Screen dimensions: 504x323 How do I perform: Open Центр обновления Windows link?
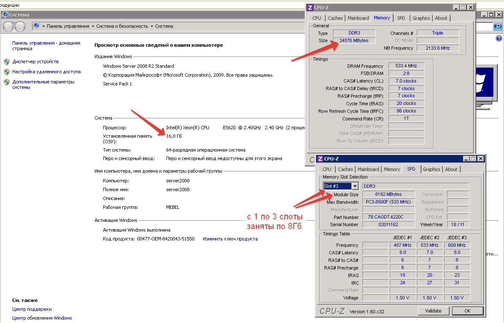pyautogui.click(x=42, y=318)
